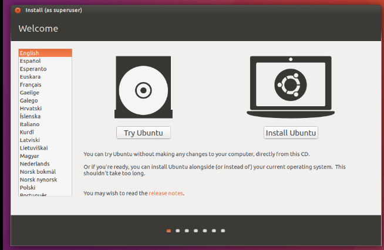Select Norsk nynorsk language
Viewport: 384px width, 250px height.
click(45, 180)
